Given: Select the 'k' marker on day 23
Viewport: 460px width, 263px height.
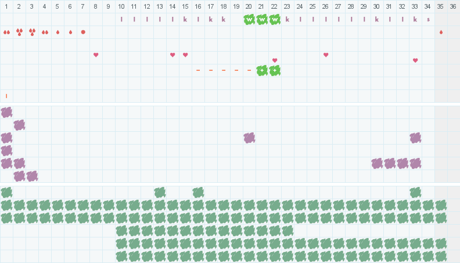Looking at the screenshot, I should pos(287,19).
